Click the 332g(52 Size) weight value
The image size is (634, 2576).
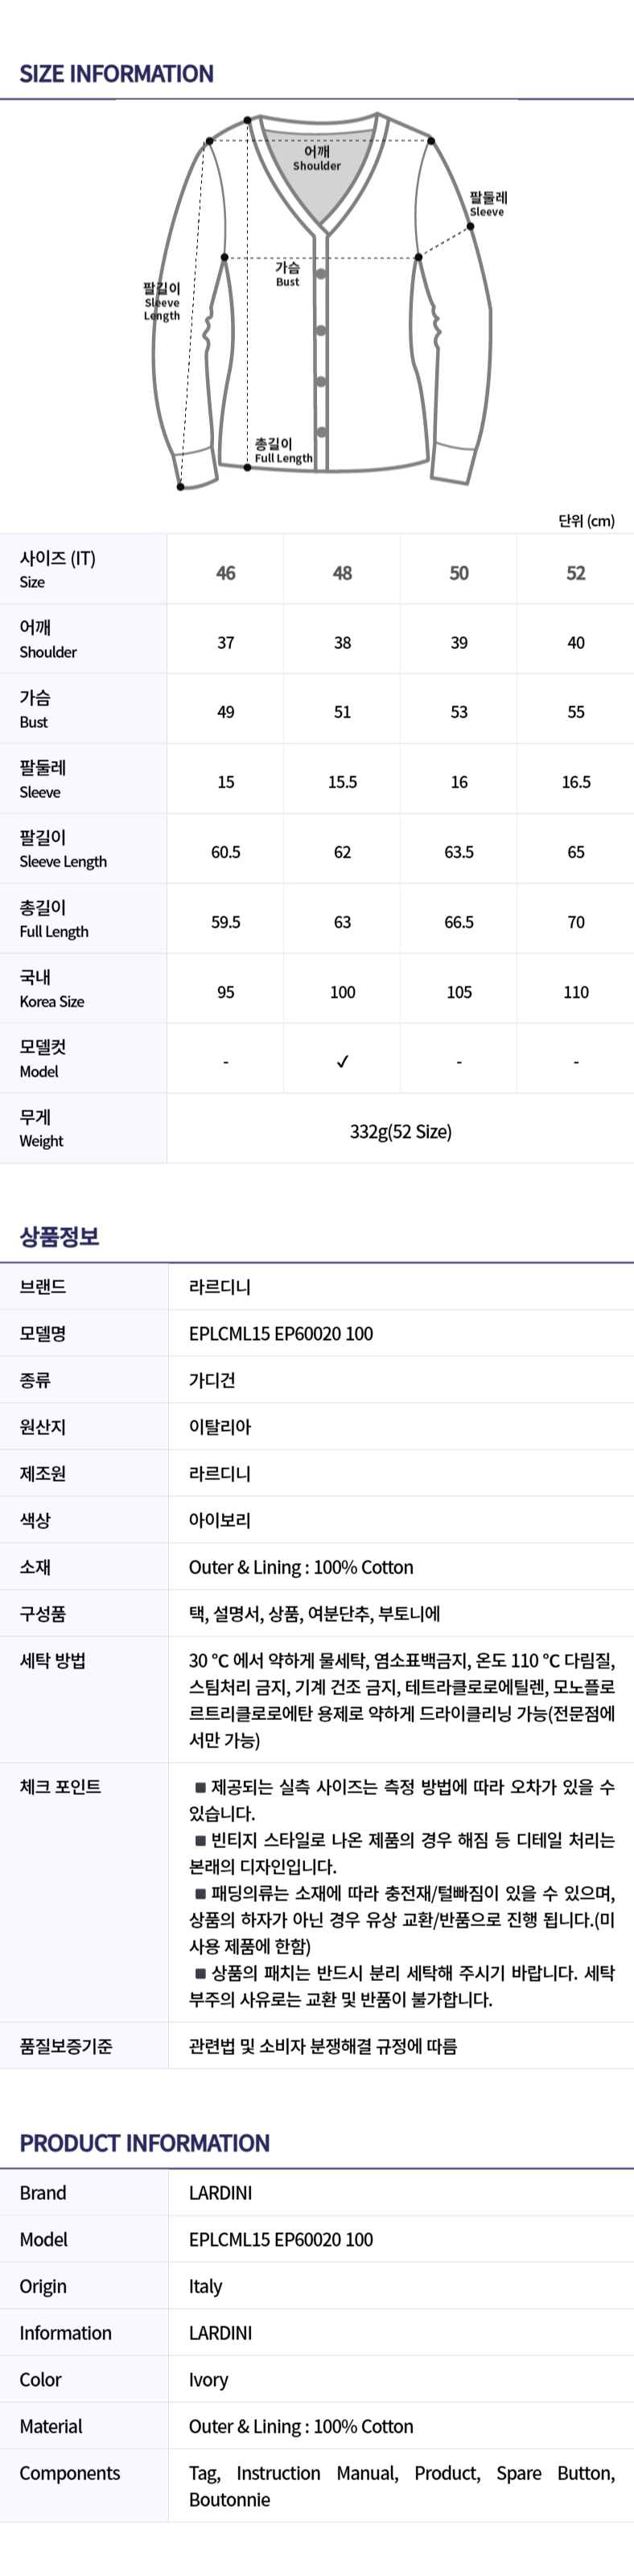point(401,1132)
